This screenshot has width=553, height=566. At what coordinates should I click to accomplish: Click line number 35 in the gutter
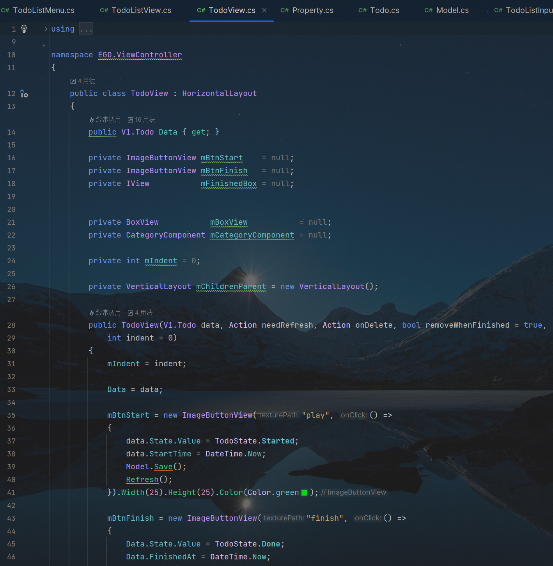click(x=11, y=415)
